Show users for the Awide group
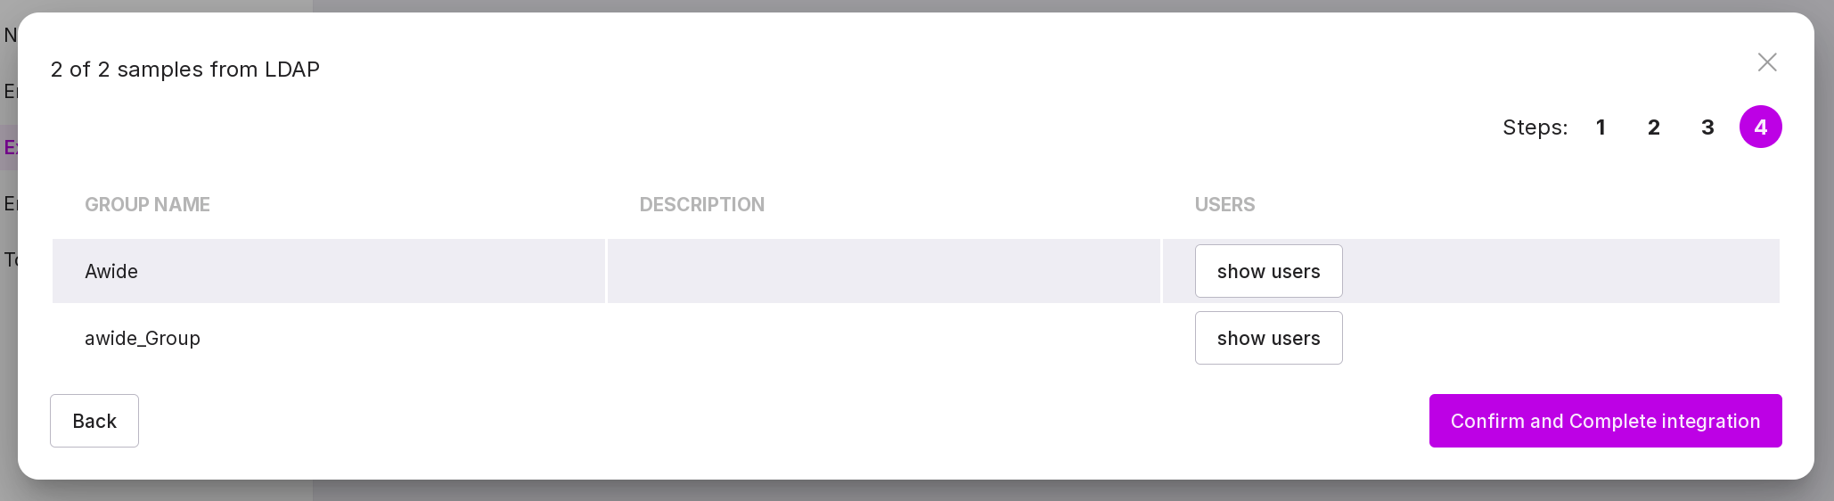Viewport: 1834px width, 501px height. (1268, 271)
